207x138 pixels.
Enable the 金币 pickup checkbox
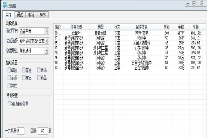[x=9, y=78]
